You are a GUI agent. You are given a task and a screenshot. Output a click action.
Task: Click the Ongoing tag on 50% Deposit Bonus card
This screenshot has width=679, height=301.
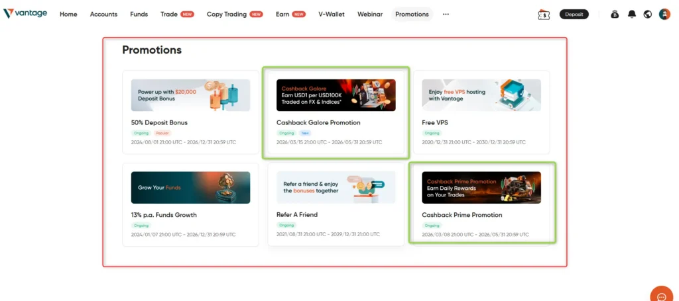(141, 133)
